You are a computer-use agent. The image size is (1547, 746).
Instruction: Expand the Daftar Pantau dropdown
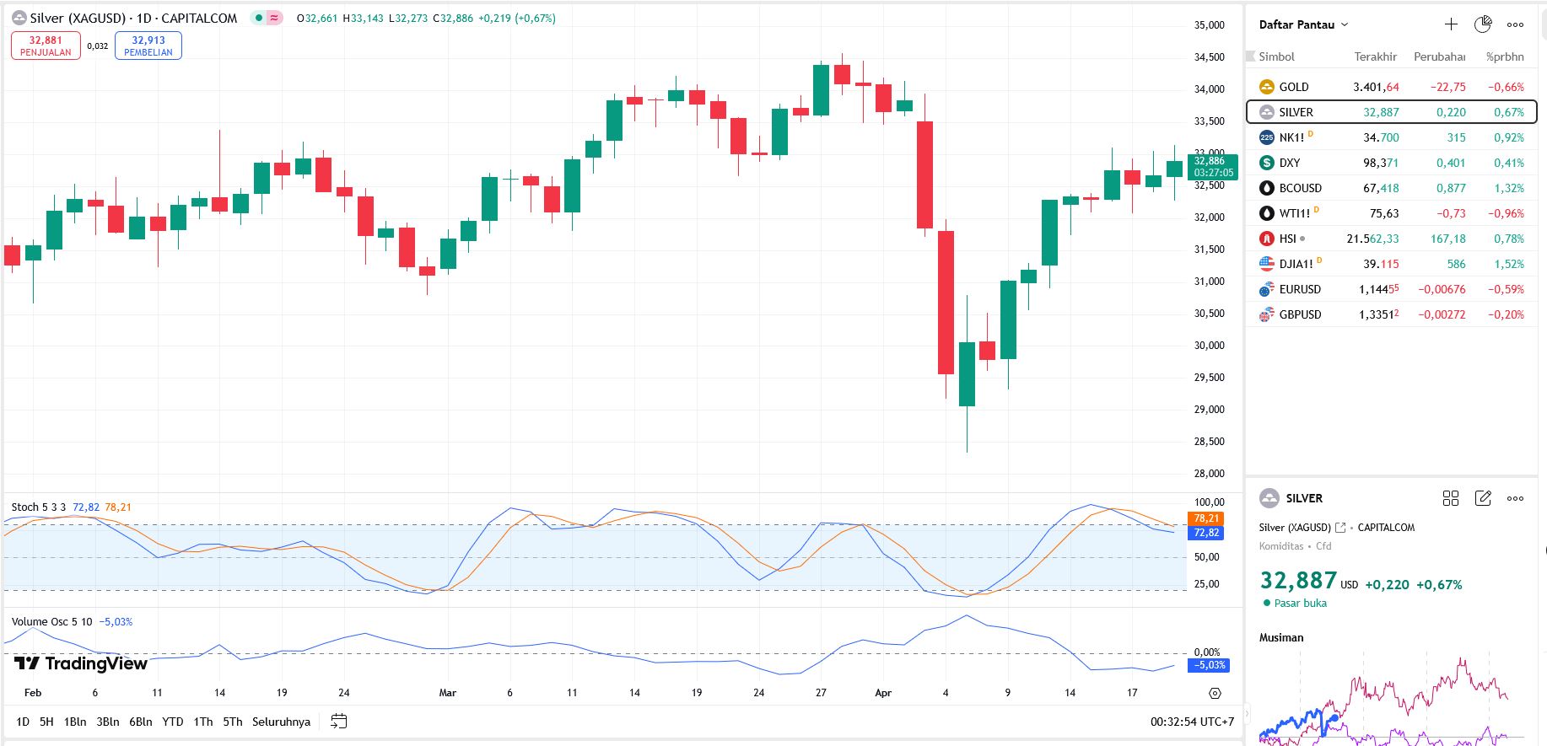[1303, 24]
